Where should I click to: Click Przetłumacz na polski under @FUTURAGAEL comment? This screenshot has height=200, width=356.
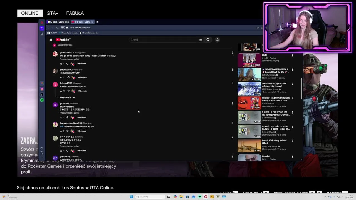pos(70,59)
